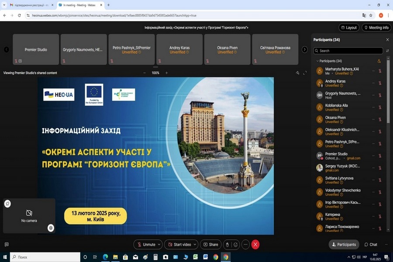Open the Chat panel
Image resolution: width=393 pixels, height=262 pixels.
click(371, 245)
